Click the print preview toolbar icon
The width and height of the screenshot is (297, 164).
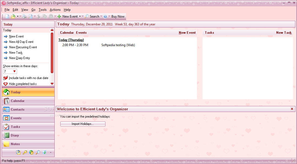pos(31,16)
